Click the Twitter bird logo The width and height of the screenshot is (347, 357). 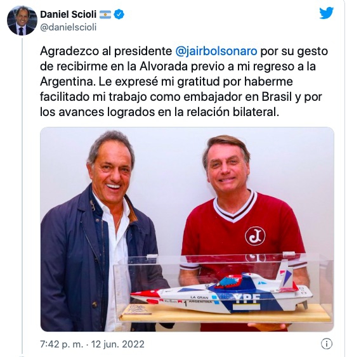pos(326,13)
